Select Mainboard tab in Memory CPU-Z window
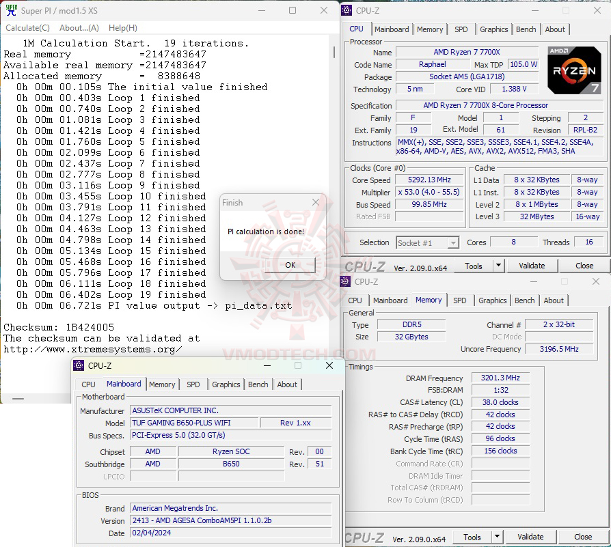611x547 pixels. click(390, 300)
